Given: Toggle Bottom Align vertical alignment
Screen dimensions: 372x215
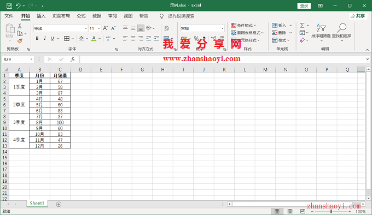Looking at the screenshot, I should tap(141, 28).
